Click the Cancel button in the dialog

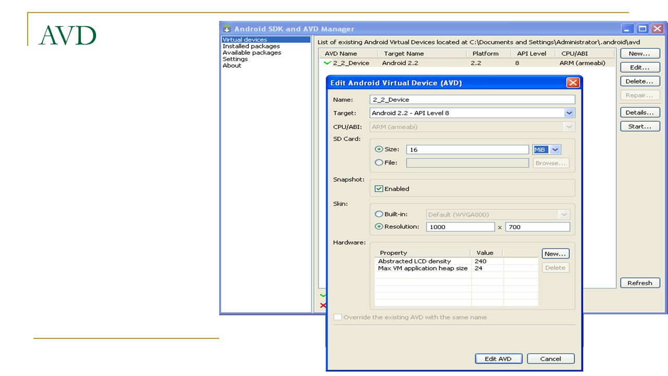pos(551,359)
